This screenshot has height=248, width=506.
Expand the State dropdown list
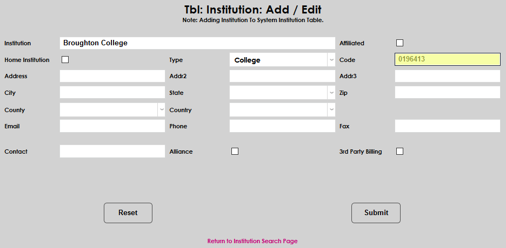click(x=282, y=93)
